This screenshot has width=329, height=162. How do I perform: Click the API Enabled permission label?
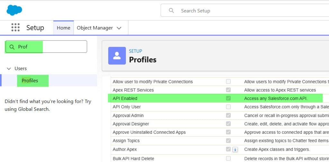[125, 98]
